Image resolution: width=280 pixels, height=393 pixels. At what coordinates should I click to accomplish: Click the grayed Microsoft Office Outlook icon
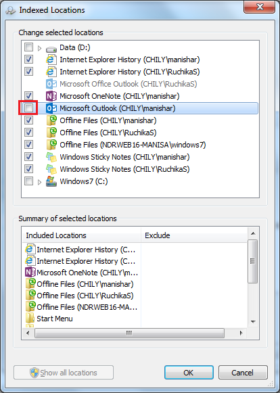coord(51,84)
